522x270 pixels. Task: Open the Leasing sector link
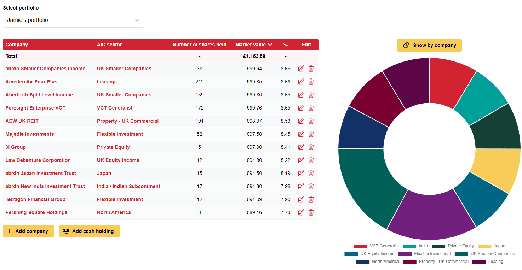(106, 82)
